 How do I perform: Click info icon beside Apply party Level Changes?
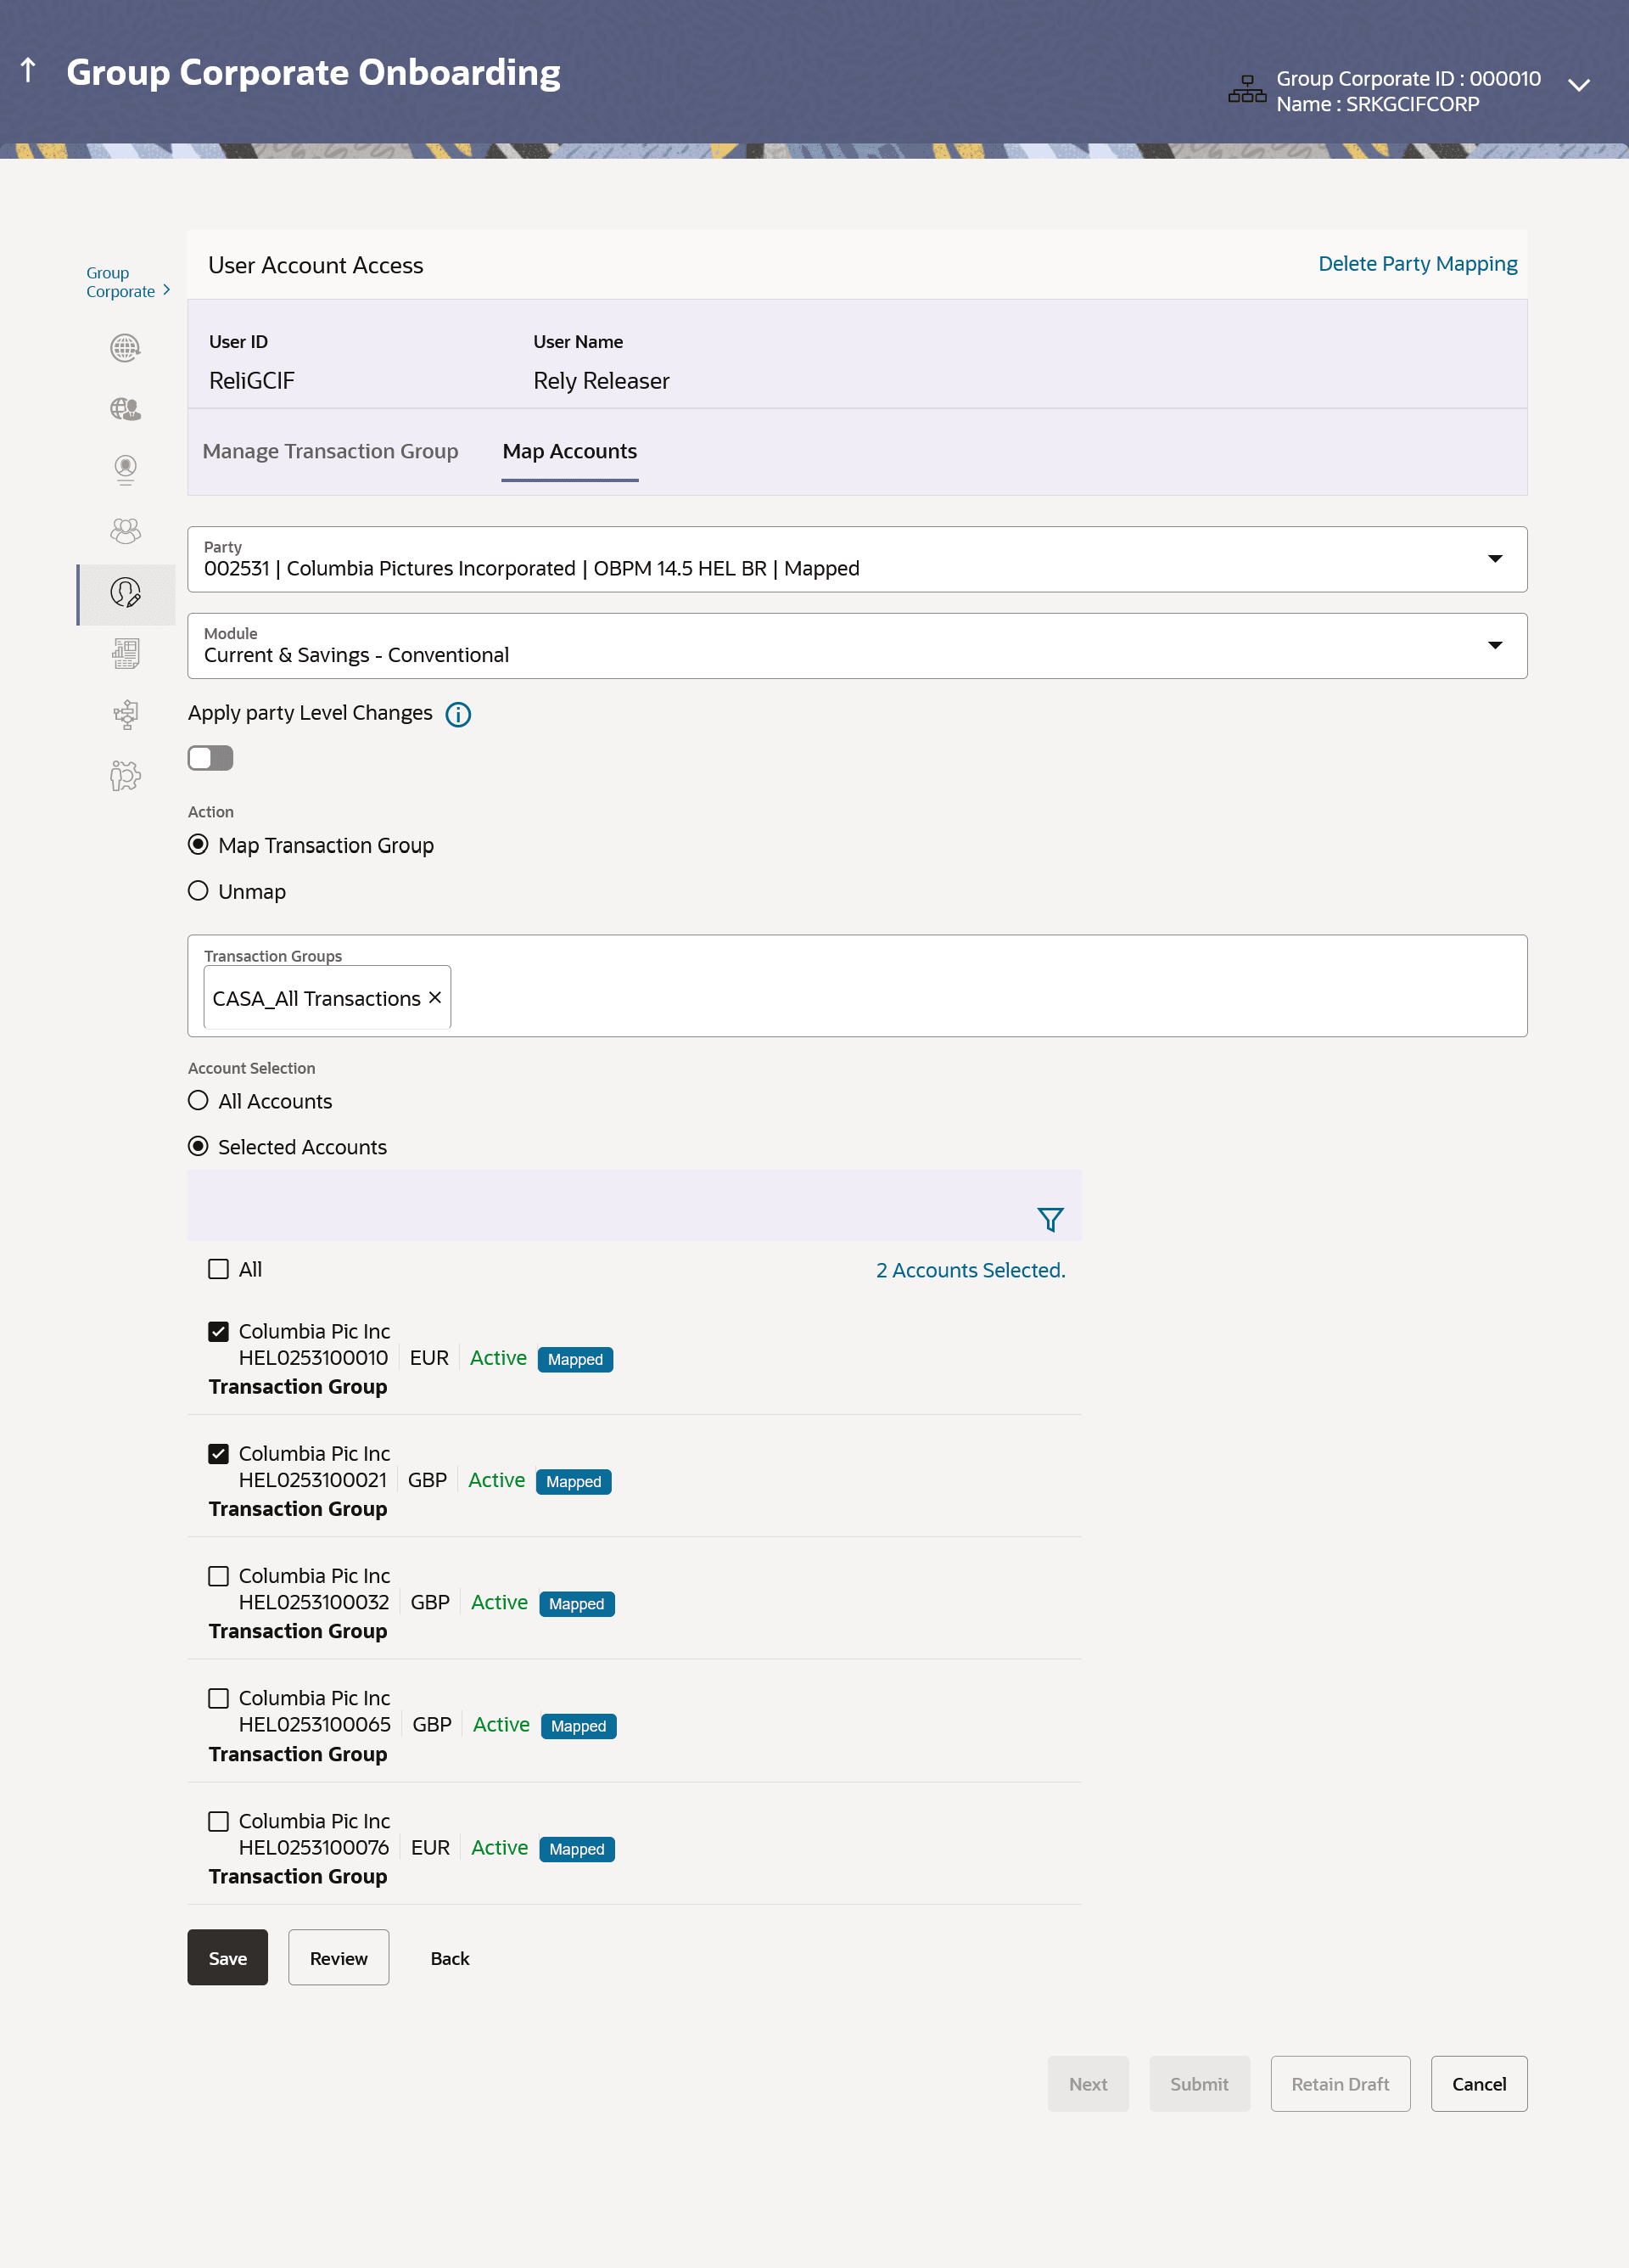pos(457,714)
